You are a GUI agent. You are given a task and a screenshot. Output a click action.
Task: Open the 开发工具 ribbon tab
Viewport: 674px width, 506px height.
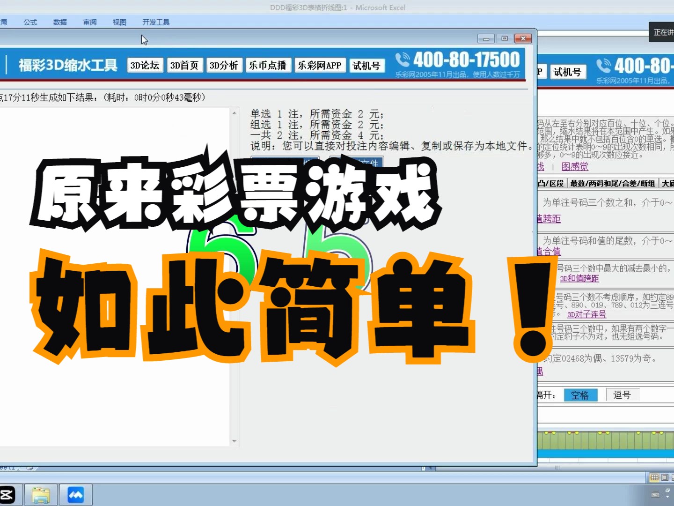coord(156,22)
